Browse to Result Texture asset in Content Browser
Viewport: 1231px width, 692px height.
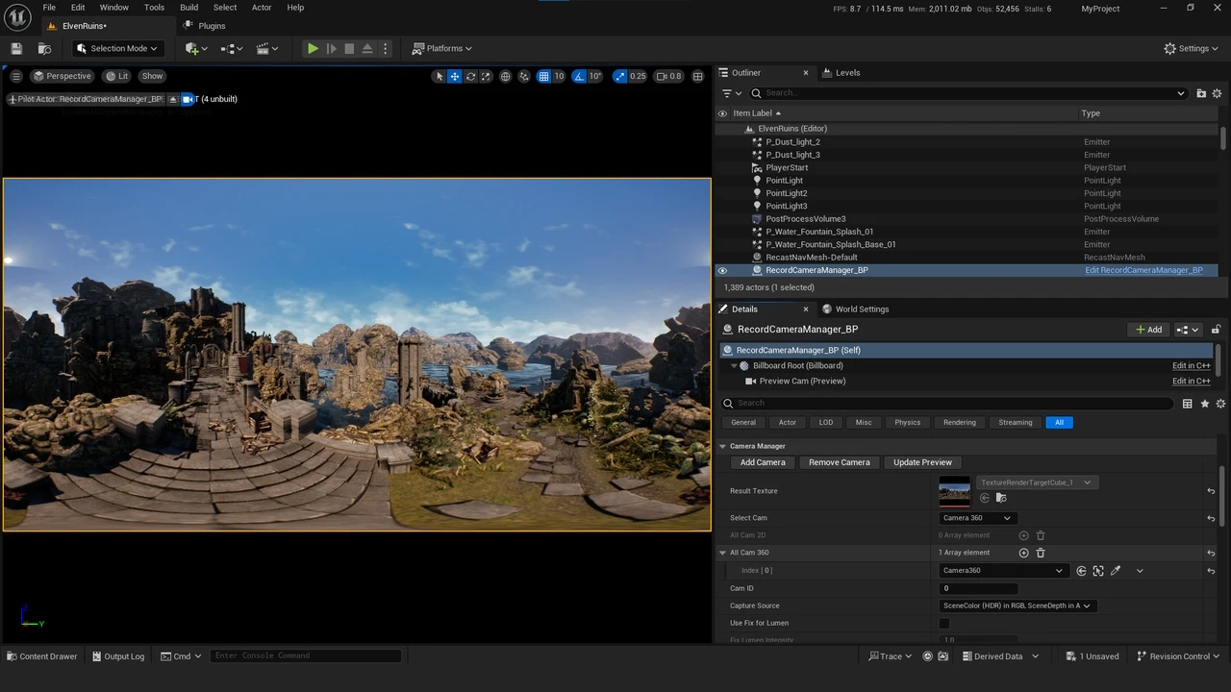coord(1001,498)
